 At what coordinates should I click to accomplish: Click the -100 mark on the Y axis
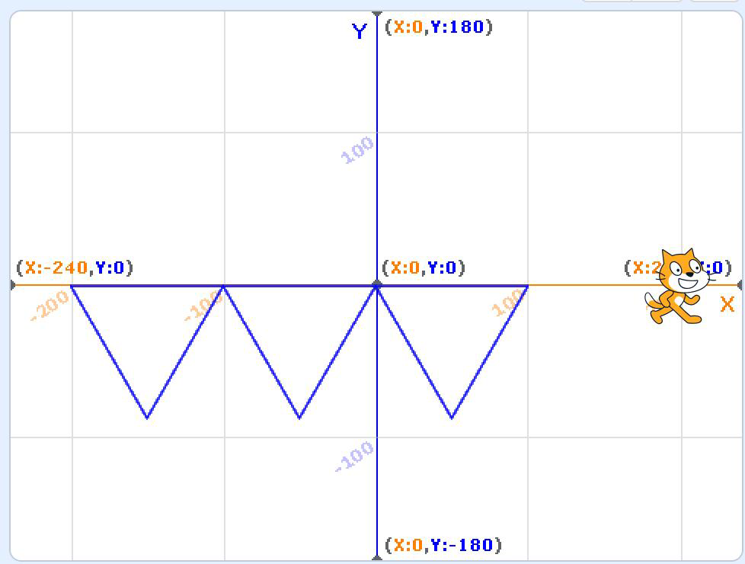pyautogui.click(x=355, y=456)
